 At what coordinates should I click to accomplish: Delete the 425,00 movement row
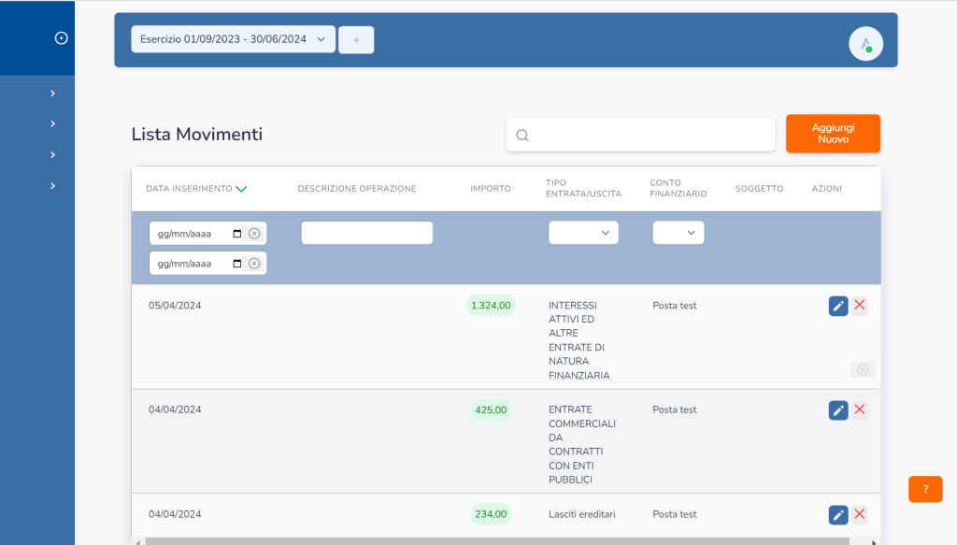[x=860, y=409]
